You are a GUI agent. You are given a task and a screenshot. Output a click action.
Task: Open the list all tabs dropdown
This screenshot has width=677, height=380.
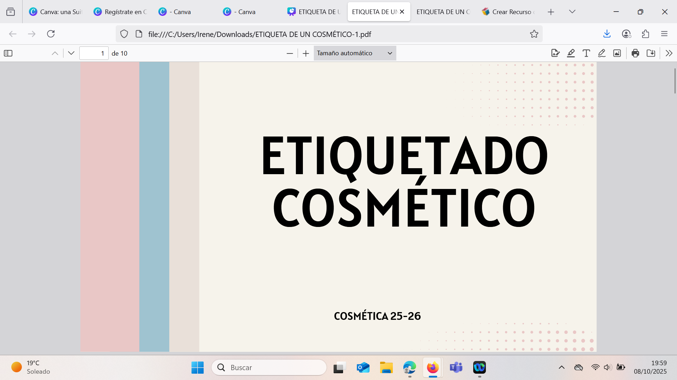tap(572, 12)
